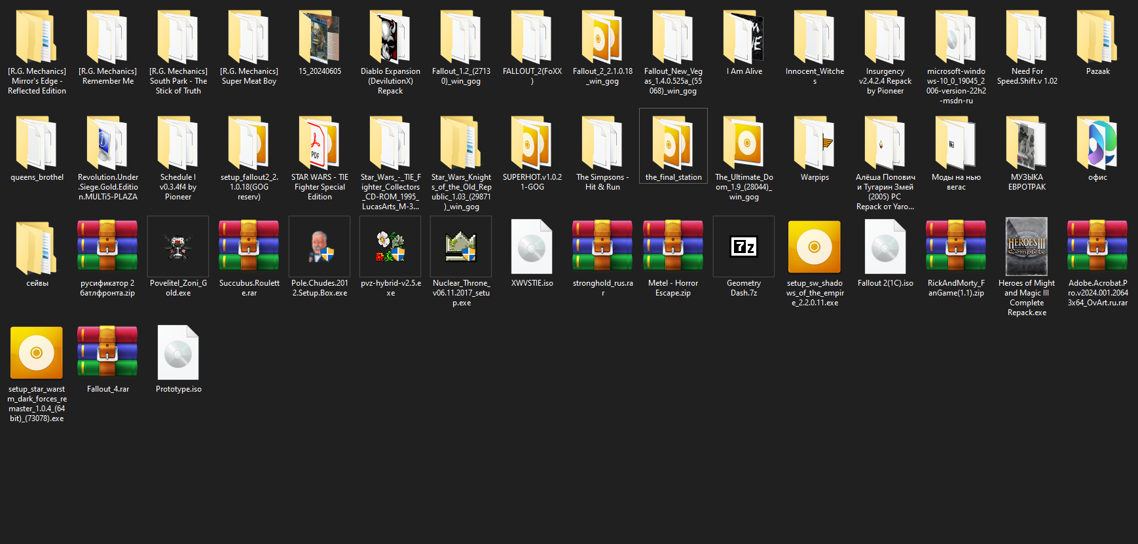Select the МУЗЫКА ЕВРОТРАК folder
Screen dimensions: 1138x544
[1027, 154]
